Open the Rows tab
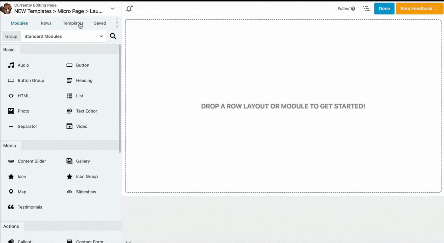Viewport: 444px width, 243px height. (46, 23)
